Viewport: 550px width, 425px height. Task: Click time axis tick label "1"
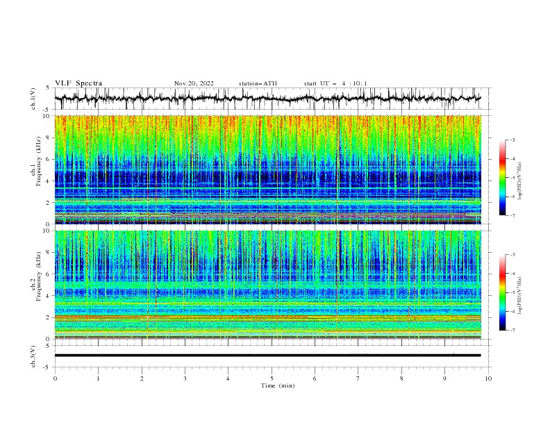click(98, 378)
